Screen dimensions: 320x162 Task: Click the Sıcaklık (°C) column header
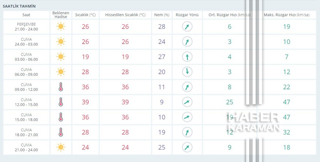click(85, 15)
